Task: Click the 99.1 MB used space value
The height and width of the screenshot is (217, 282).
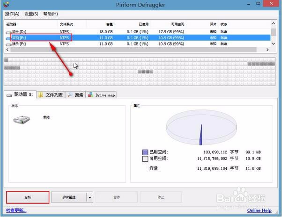Action: (253, 152)
